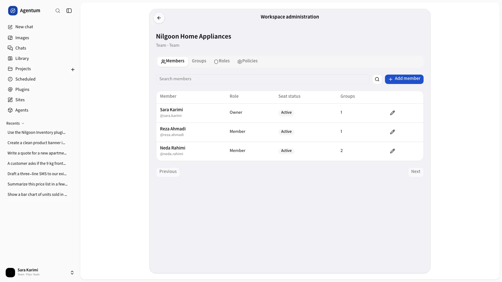The width and height of the screenshot is (502, 282).
Task: Click the Owner role cell
Action: [236, 112]
